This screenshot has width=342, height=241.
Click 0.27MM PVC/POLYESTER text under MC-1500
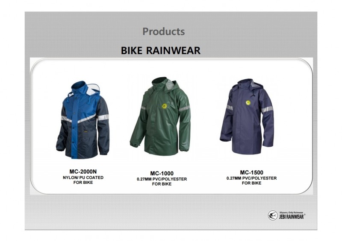(x=251, y=178)
